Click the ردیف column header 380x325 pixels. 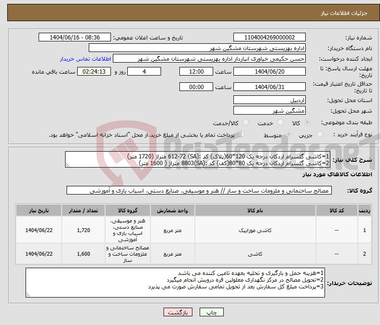[365, 210]
